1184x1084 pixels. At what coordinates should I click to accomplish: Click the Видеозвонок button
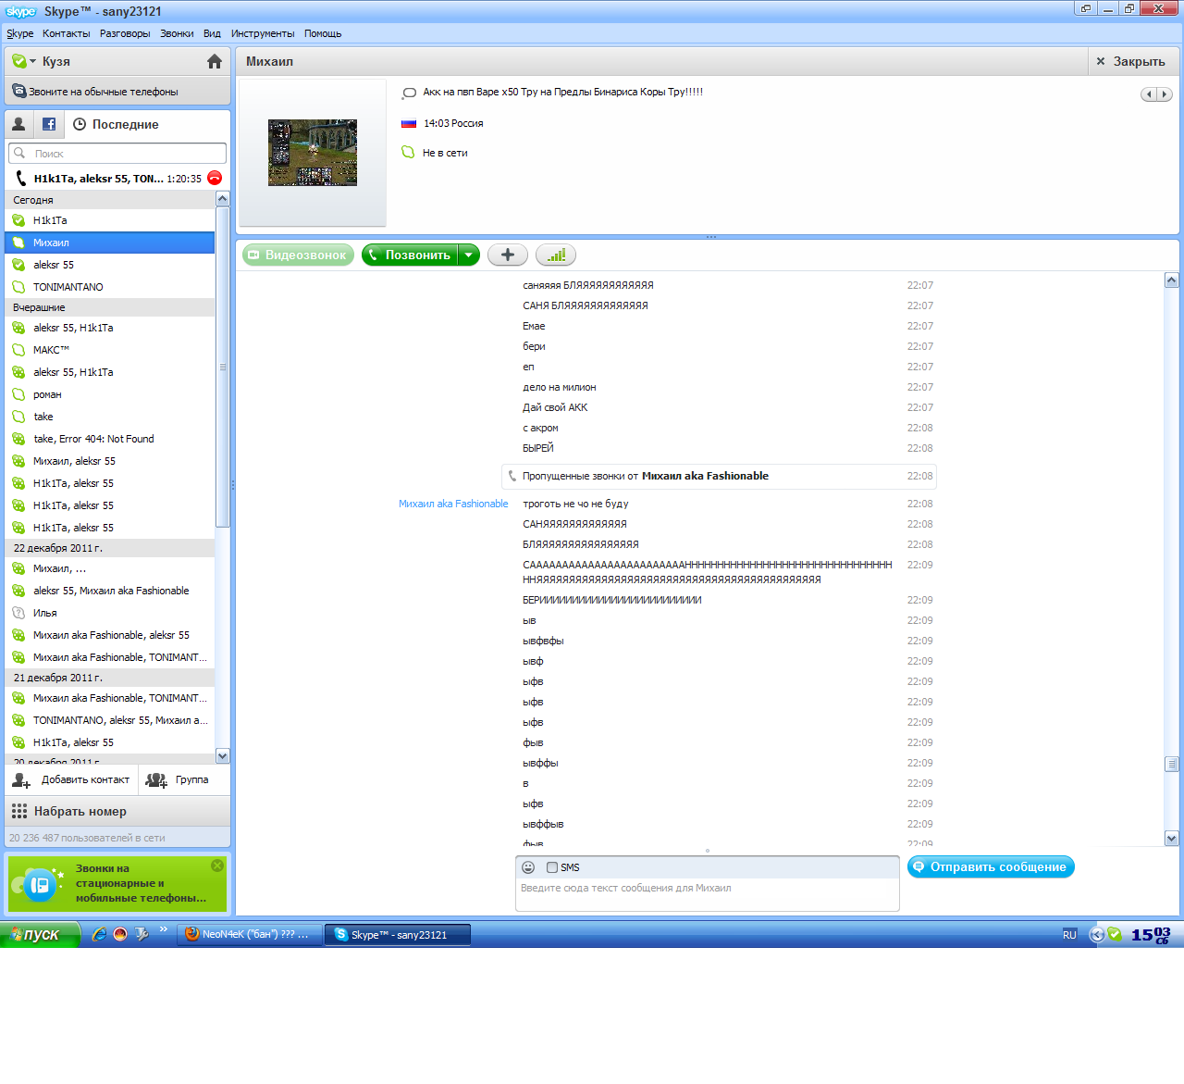click(298, 255)
